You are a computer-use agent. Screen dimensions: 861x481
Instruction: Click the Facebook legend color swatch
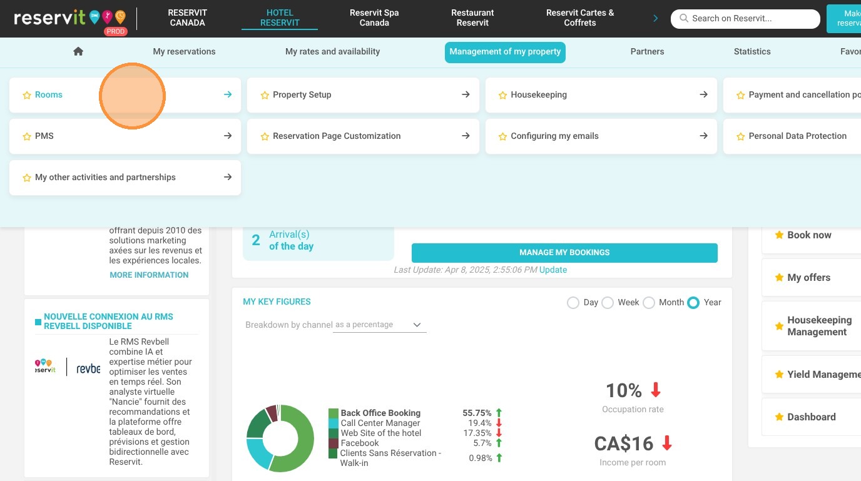(334, 443)
